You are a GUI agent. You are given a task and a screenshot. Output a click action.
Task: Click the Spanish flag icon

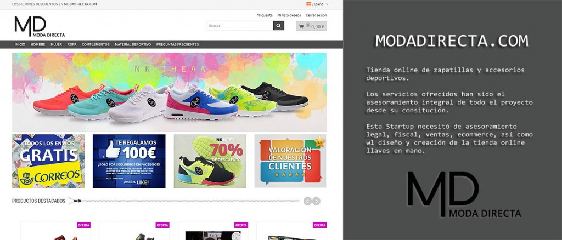(308, 4)
